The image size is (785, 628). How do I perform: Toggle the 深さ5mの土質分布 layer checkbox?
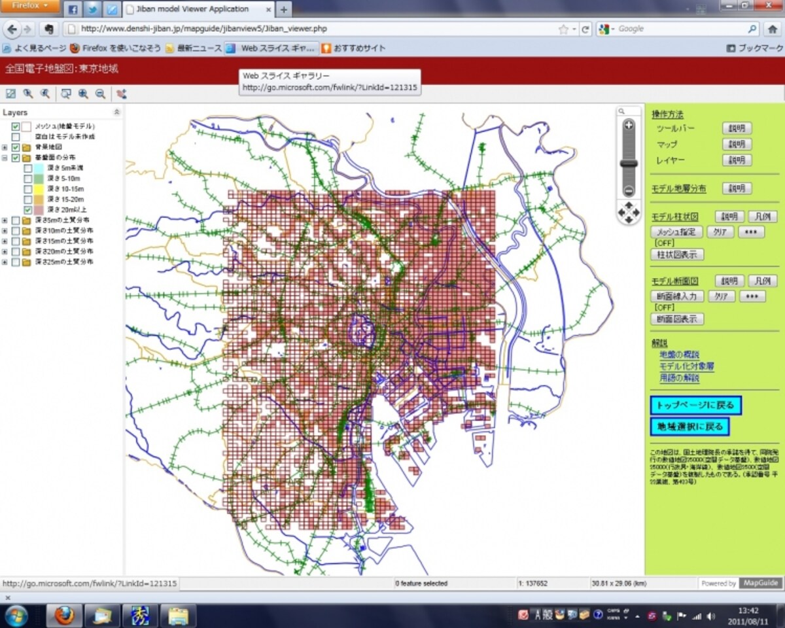(16, 220)
